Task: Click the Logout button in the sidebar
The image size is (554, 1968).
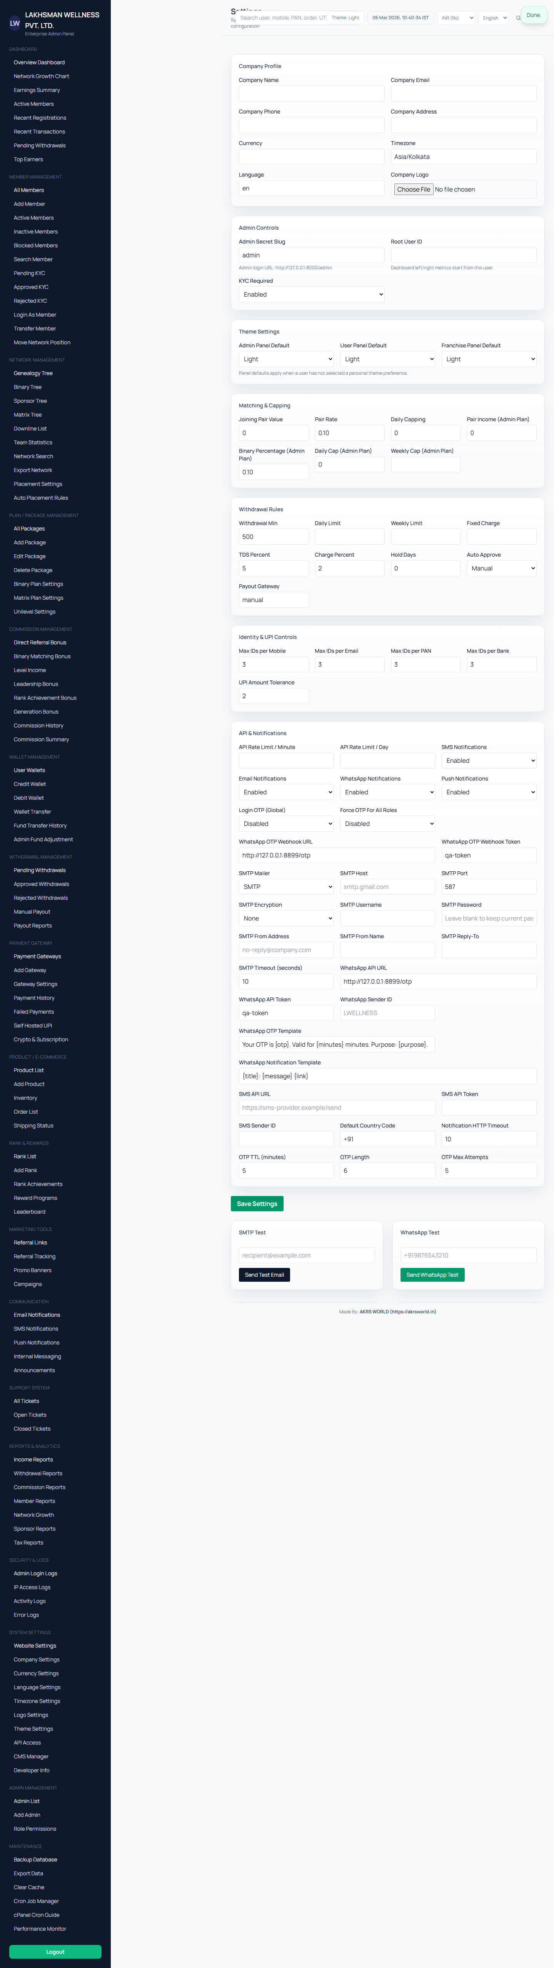Action: tap(55, 1952)
